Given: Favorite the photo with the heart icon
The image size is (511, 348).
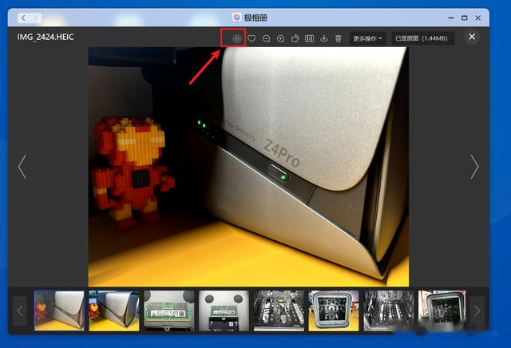Looking at the screenshot, I should click(252, 38).
